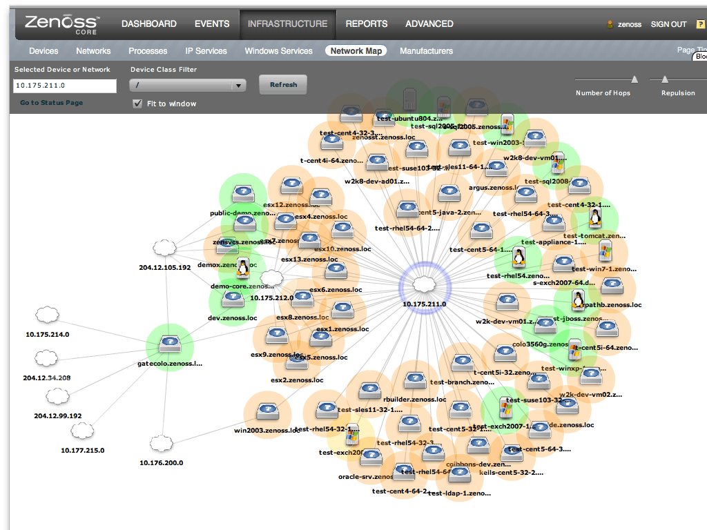Click the 10.175.212.0 network cloud
This screenshot has height=530, width=707.
pyautogui.click(x=272, y=278)
